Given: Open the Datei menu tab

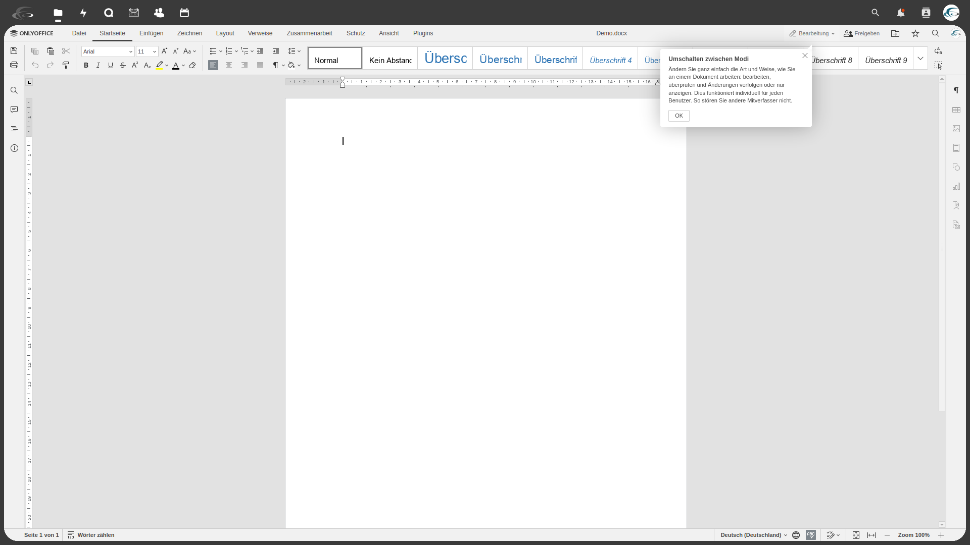Looking at the screenshot, I should (x=79, y=33).
